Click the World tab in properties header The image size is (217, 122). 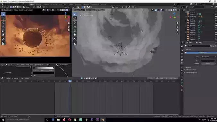click(x=199, y=42)
